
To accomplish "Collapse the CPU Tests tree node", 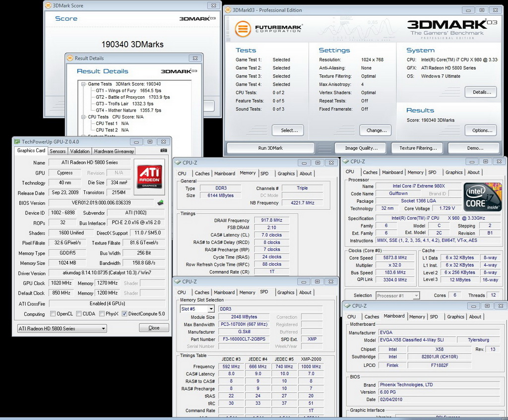I will tap(83, 117).
